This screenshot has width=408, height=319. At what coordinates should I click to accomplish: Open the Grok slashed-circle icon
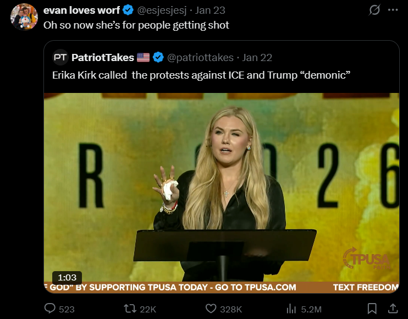[x=374, y=10]
